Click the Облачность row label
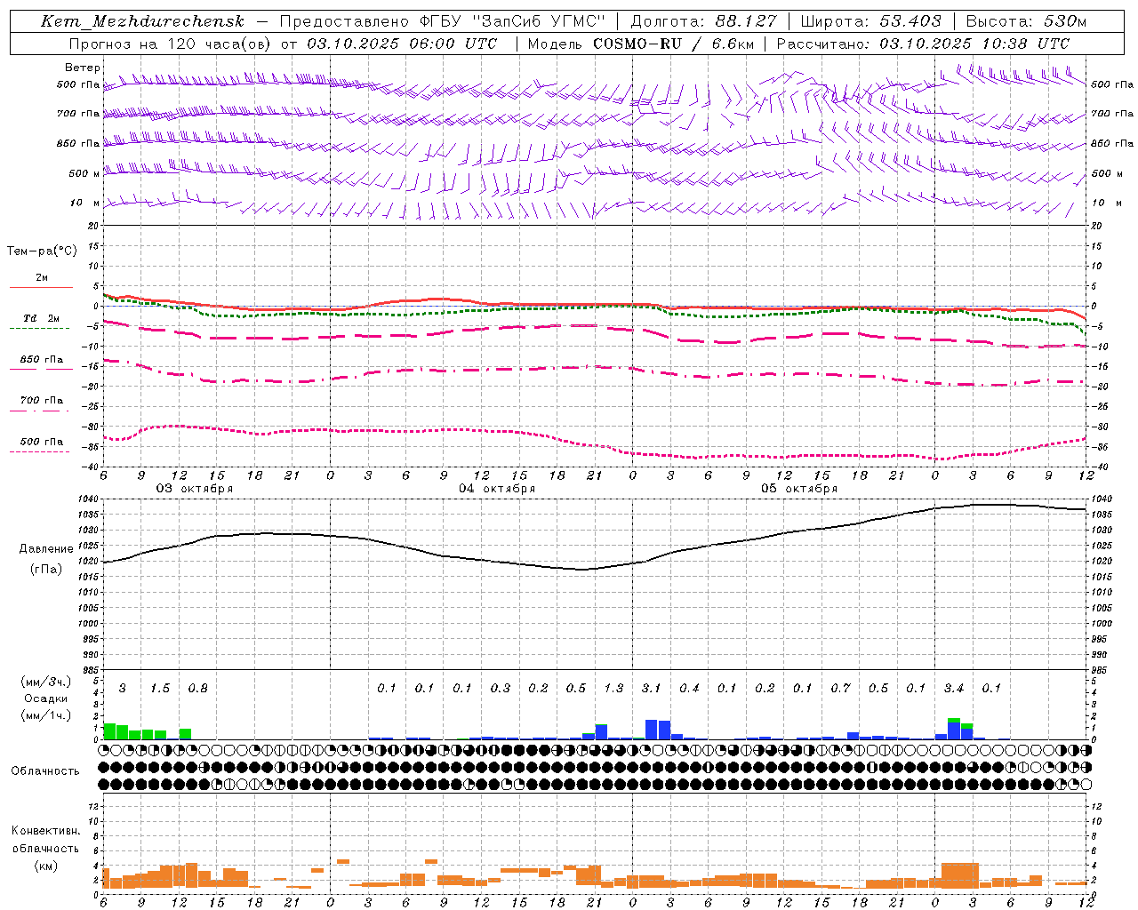 [45, 771]
